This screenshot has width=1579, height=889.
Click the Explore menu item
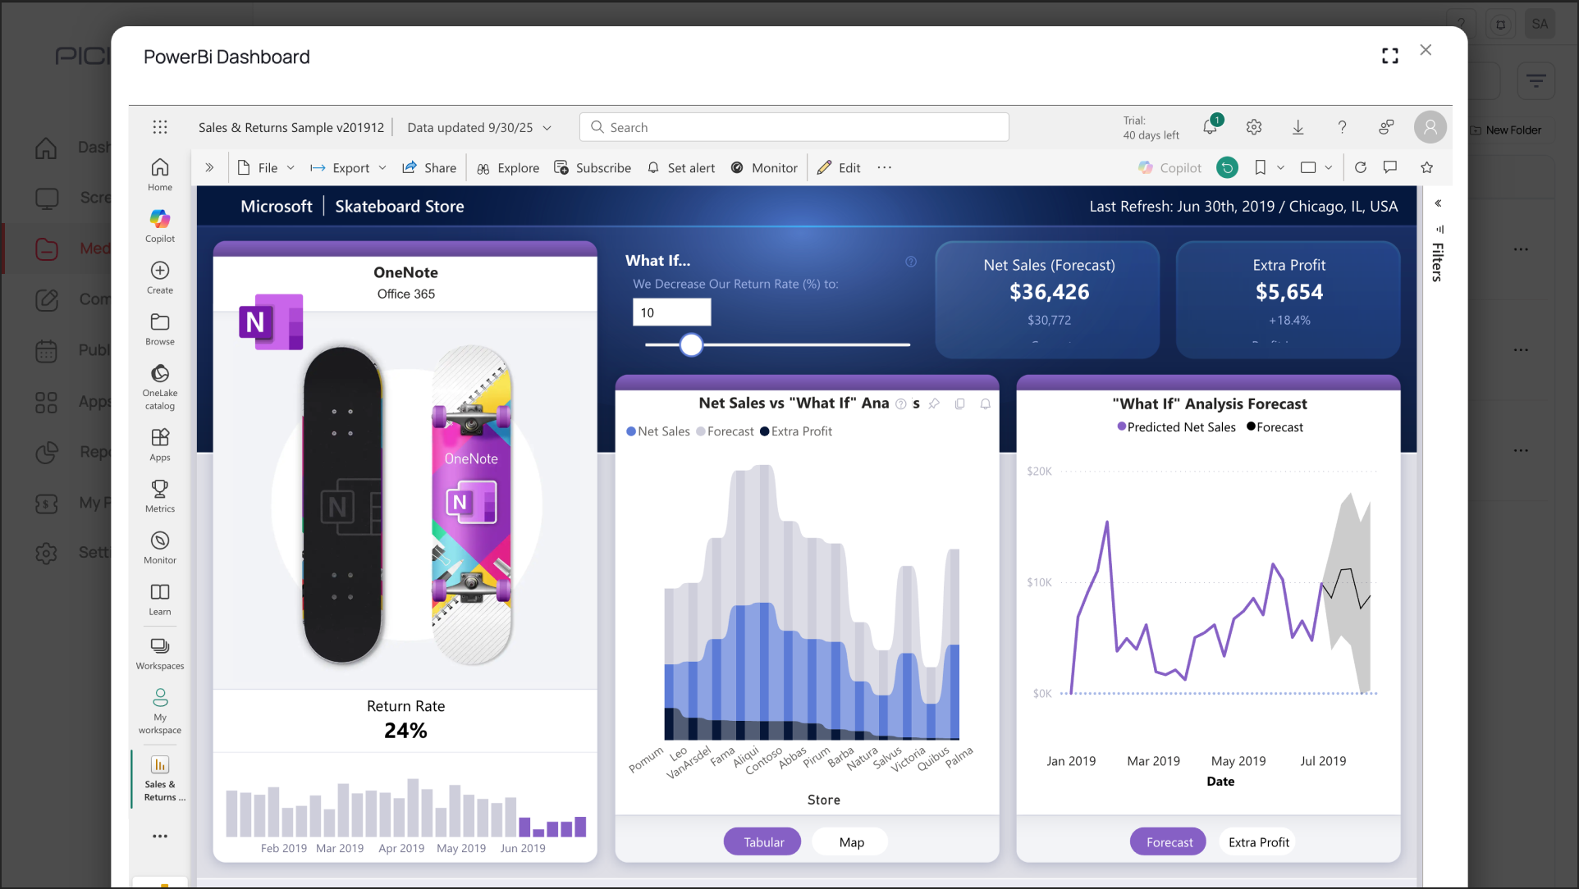click(508, 167)
